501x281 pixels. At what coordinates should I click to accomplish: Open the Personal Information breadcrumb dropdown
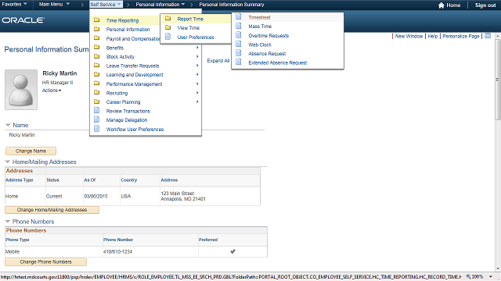160,5
